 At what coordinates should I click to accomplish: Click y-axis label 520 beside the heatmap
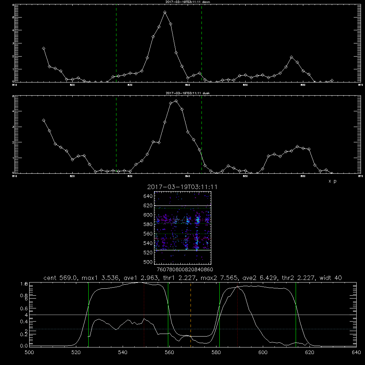click(148, 253)
